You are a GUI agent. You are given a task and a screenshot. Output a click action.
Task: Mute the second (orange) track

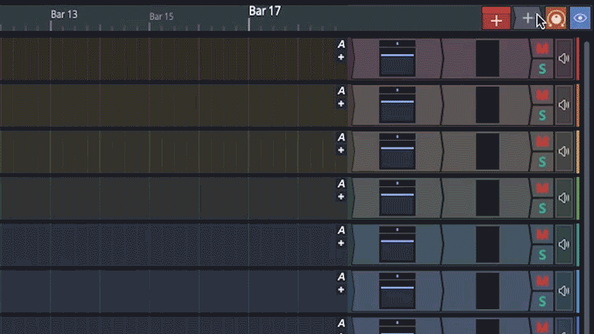click(x=542, y=95)
